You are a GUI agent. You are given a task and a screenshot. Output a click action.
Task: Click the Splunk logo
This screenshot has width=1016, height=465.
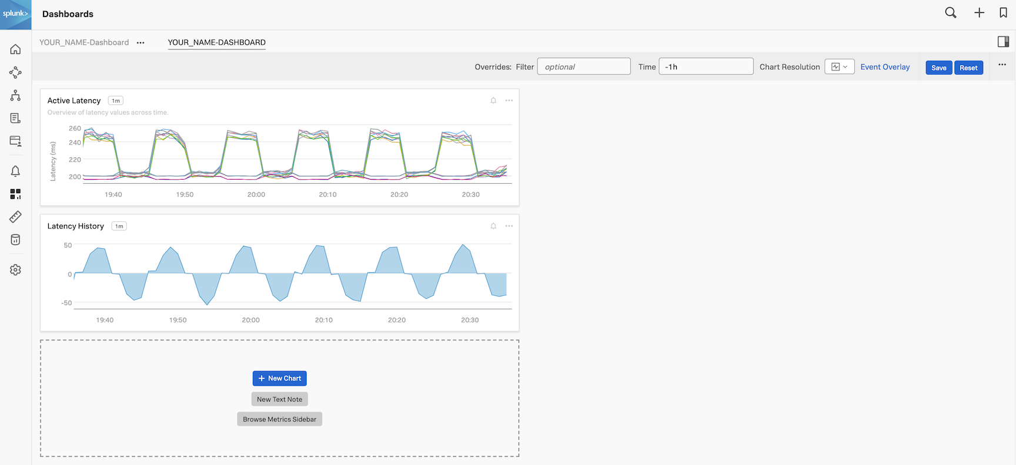[15, 14]
